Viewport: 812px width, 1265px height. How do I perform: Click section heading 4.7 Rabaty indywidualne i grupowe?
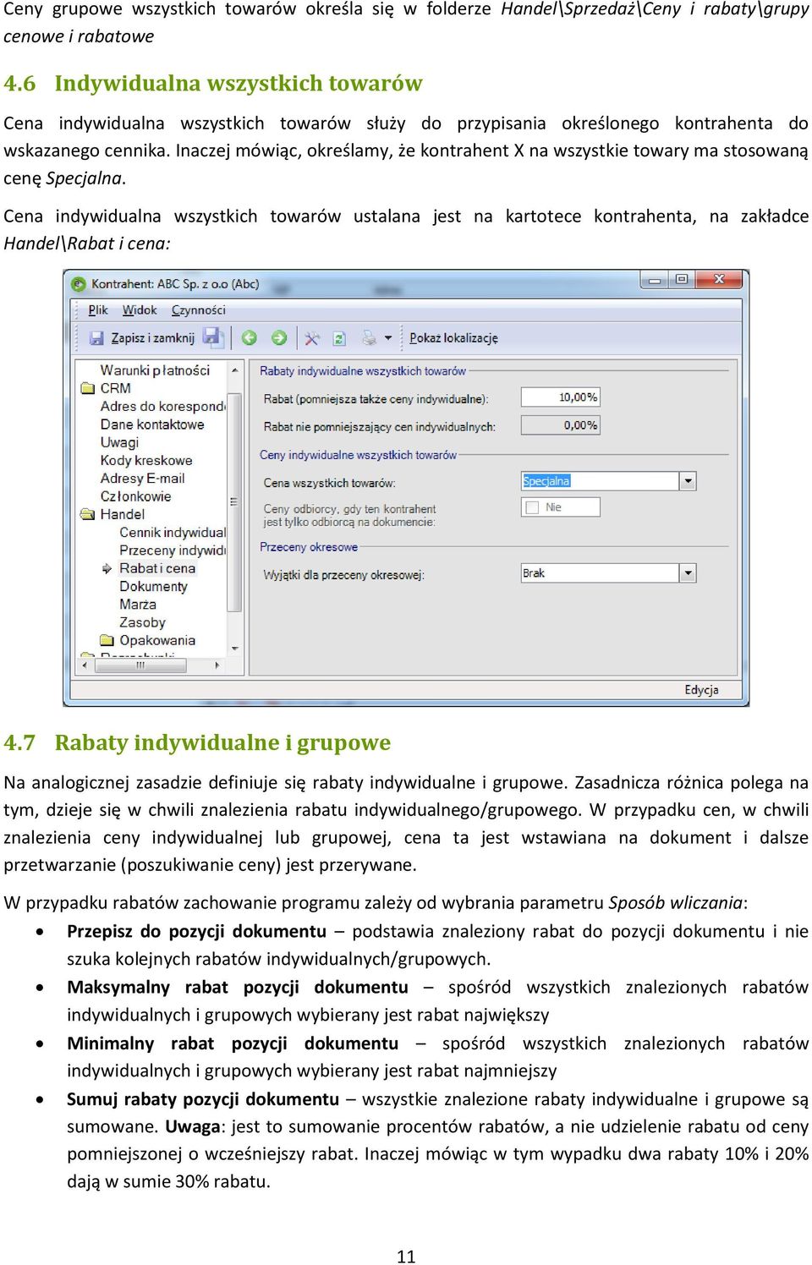[197, 742]
